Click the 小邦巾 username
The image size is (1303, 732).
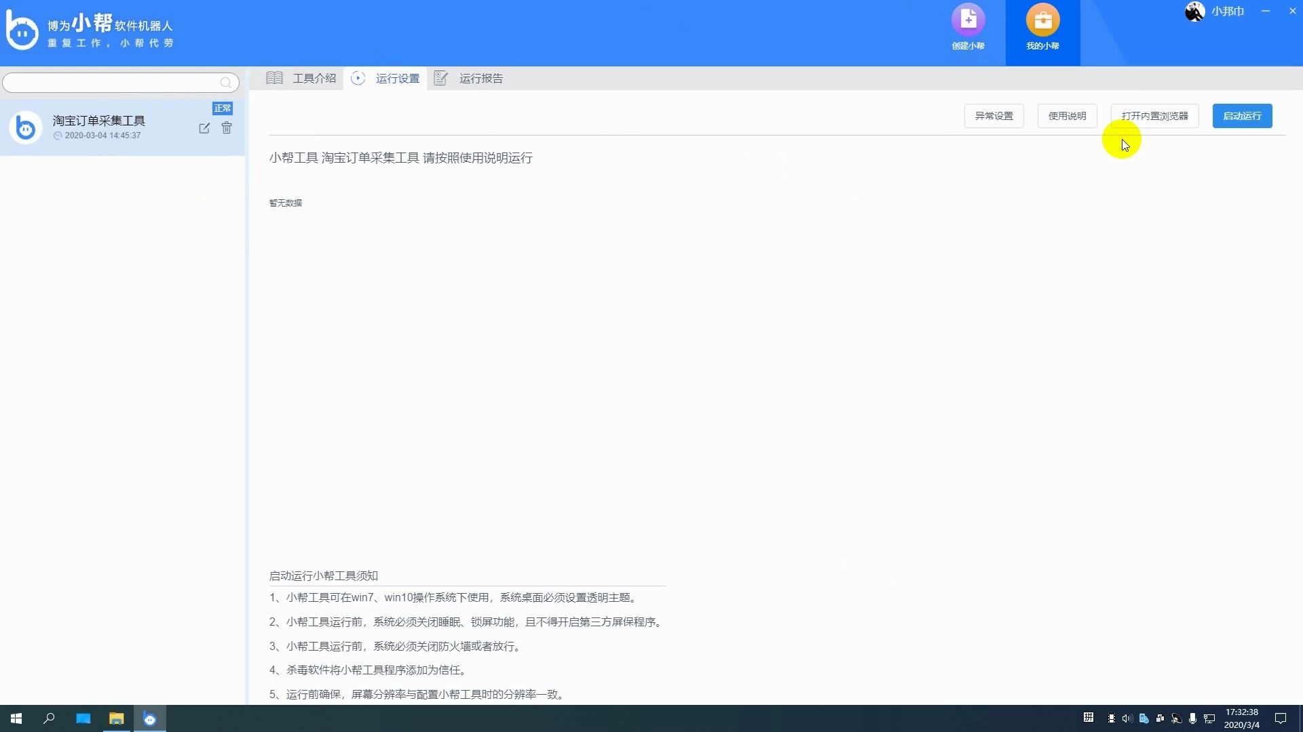[1228, 12]
